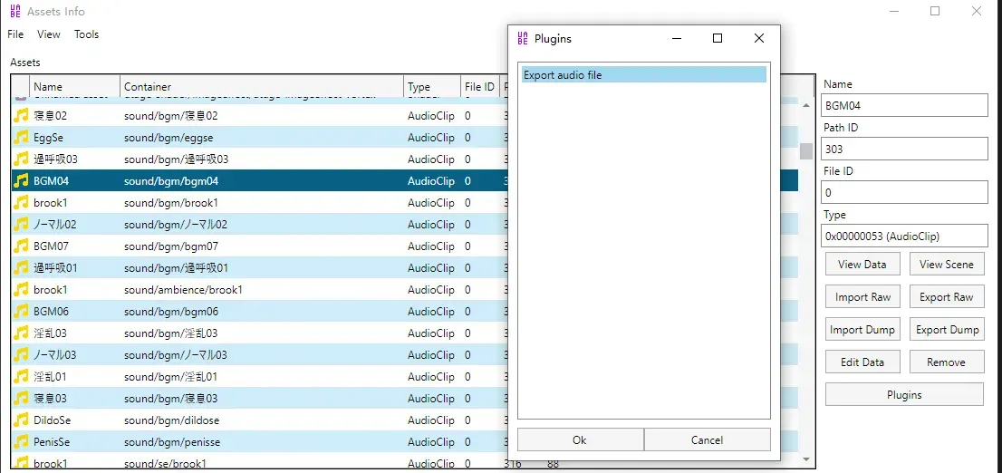Click the music note icon for BGM07
The height and width of the screenshot is (473, 1002).
click(x=22, y=246)
